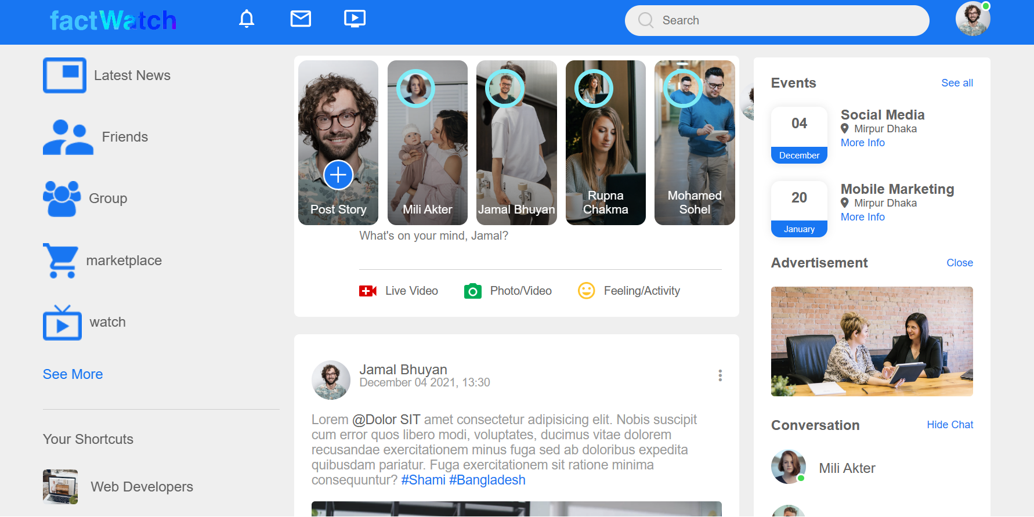Click Mobile Marketing location pin

pyautogui.click(x=845, y=203)
